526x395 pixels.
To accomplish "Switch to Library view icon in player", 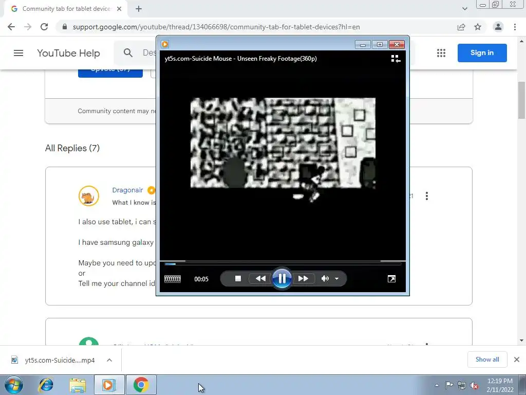I will (396, 59).
